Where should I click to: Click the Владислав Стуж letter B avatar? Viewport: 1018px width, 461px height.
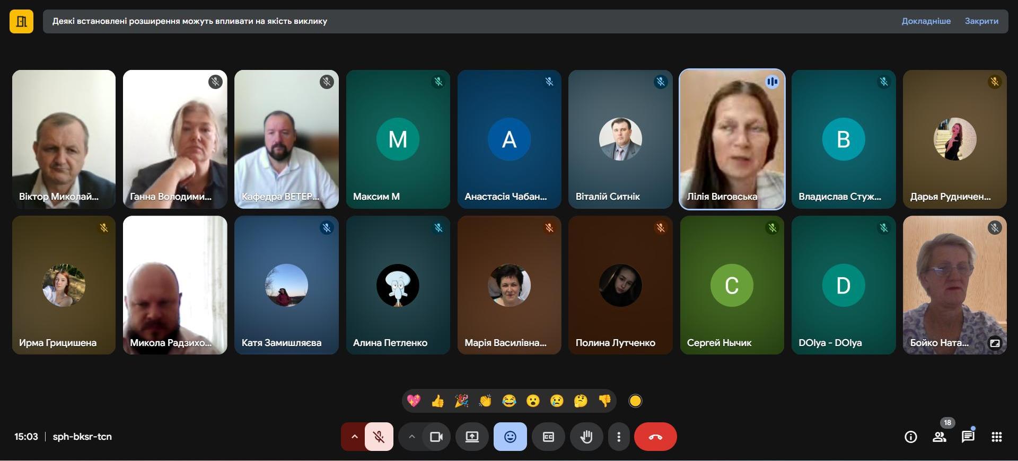coord(844,139)
